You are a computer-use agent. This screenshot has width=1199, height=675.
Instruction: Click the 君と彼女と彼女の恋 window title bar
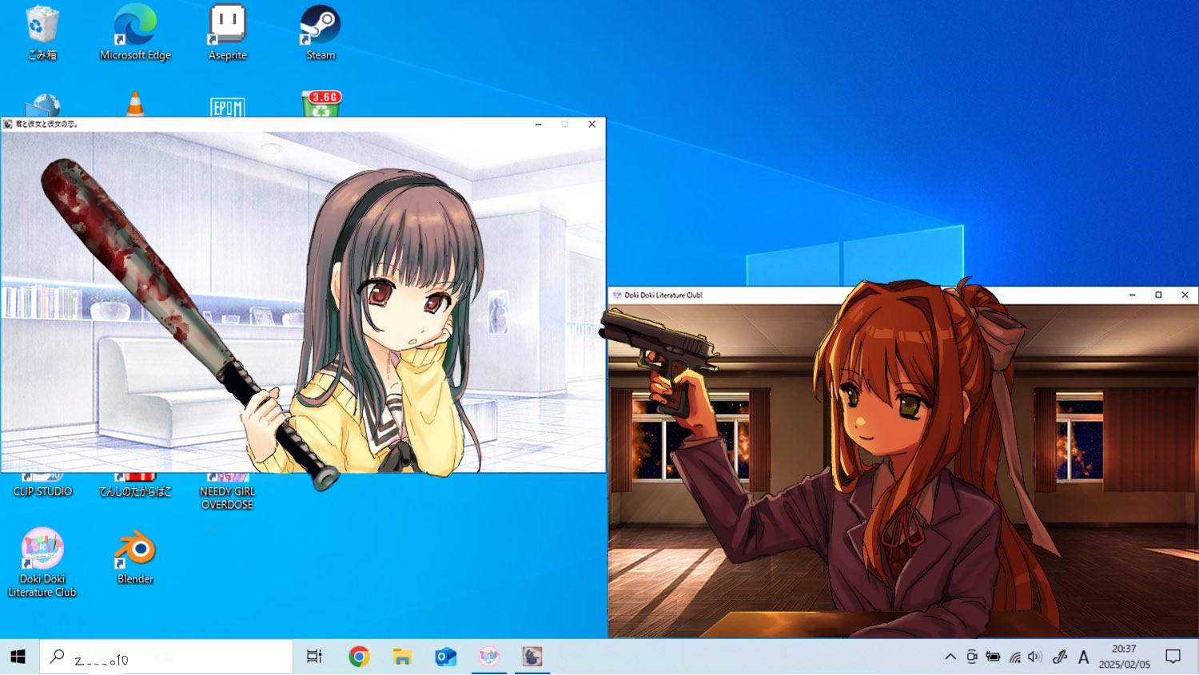(x=304, y=124)
